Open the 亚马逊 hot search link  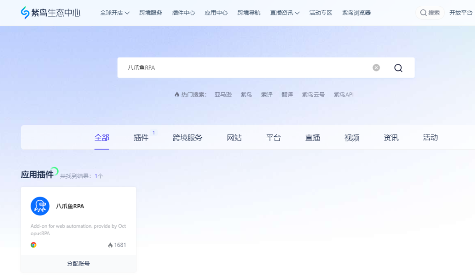[223, 94]
